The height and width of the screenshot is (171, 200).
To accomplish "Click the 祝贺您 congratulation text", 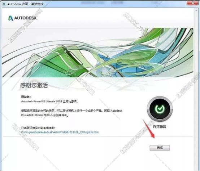I will (x=26, y=97).
